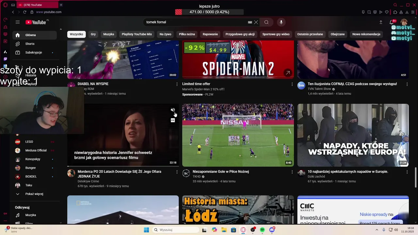Screen dimensions: 418x235
Task: Open Twitch in the Opera sidebar
Action: click(5, 59)
